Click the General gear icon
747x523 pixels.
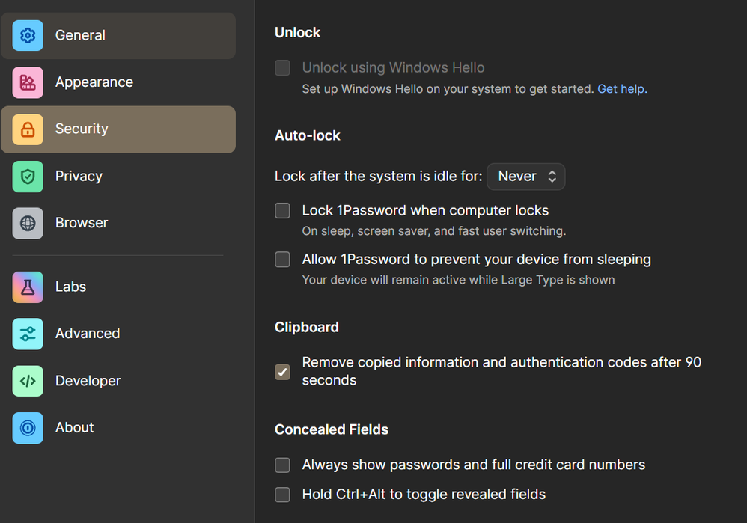click(x=28, y=35)
